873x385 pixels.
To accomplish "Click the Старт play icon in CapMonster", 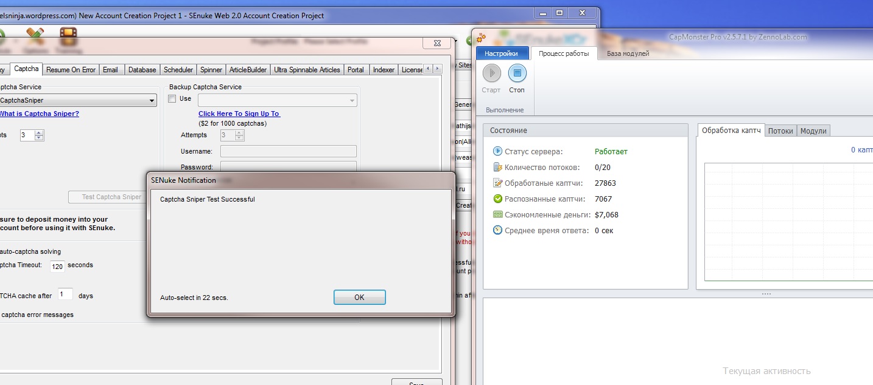I will [491, 73].
